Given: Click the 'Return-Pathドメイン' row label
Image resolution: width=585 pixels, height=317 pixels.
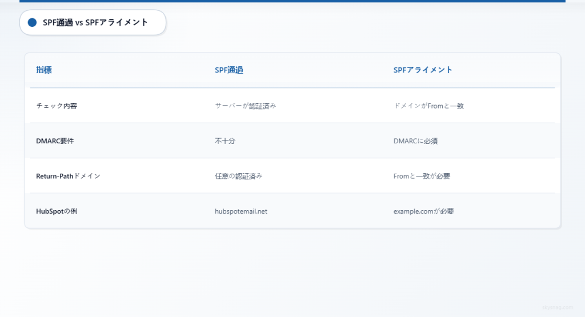Looking at the screenshot, I should (x=69, y=176).
